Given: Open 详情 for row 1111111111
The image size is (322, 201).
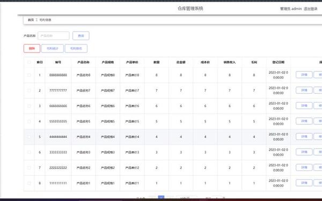Looking at the screenshot, I should pyautogui.click(x=304, y=183).
